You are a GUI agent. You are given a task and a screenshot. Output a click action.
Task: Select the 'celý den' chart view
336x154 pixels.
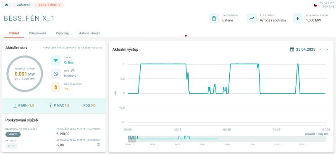tap(323, 134)
